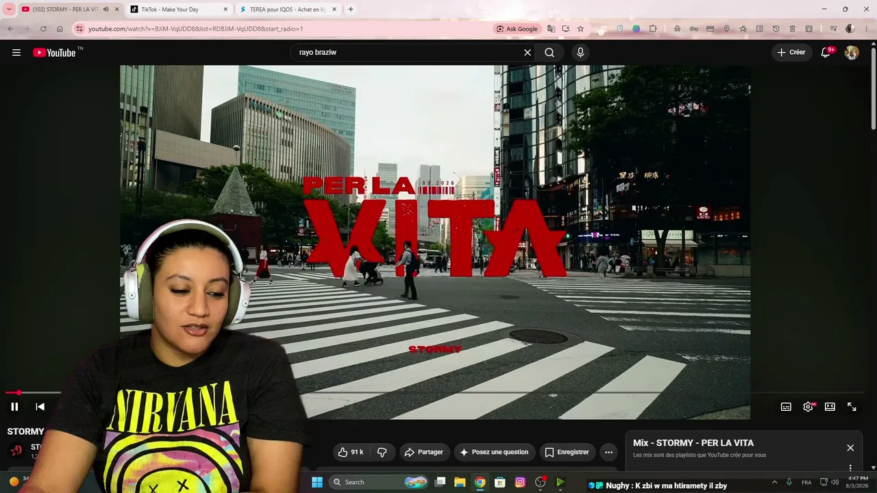877x493 pixels.
Task: Toggle video subtitles
Action: pos(787,407)
